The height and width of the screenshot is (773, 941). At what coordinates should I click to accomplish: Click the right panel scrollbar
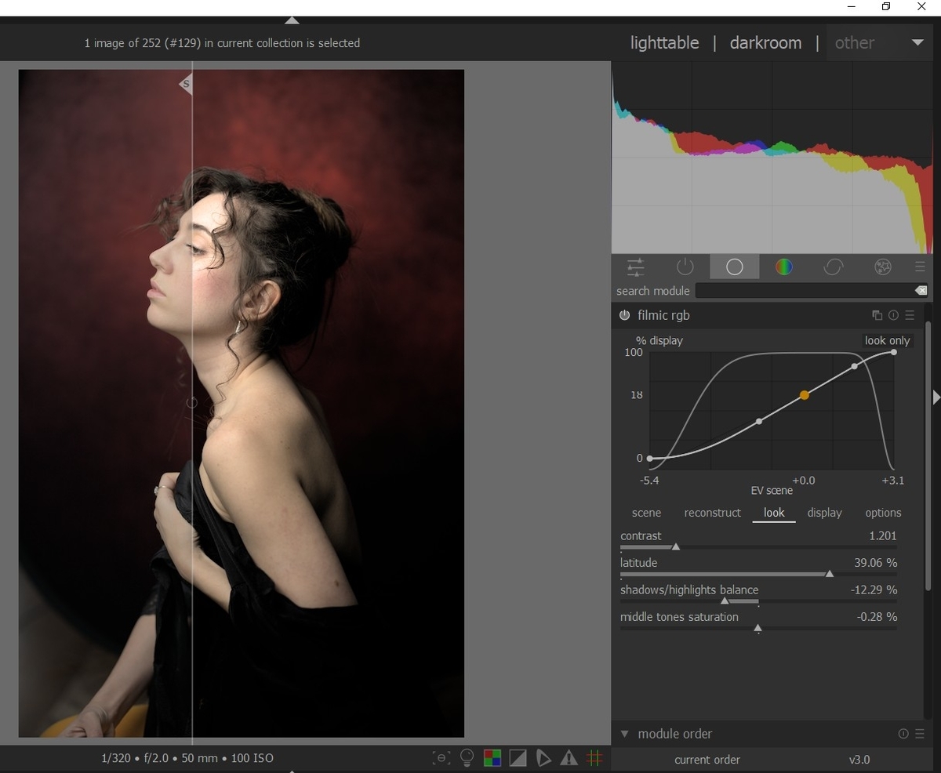coord(929,455)
